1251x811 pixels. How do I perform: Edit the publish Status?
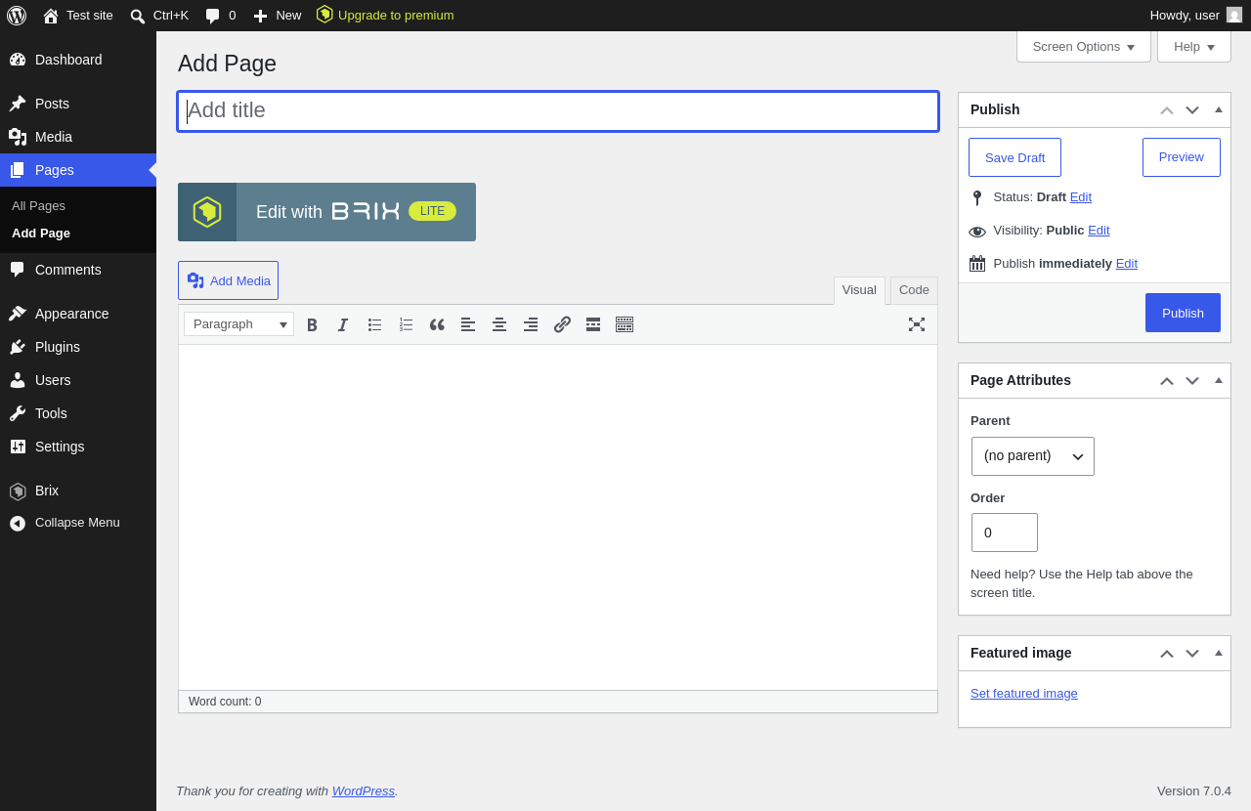click(1081, 197)
